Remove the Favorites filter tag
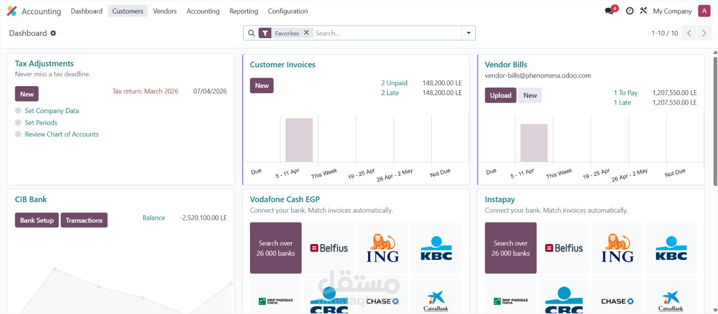The image size is (718, 314). point(306,33)
